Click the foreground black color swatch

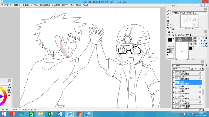pyautogui.click(x=170, y=40)
